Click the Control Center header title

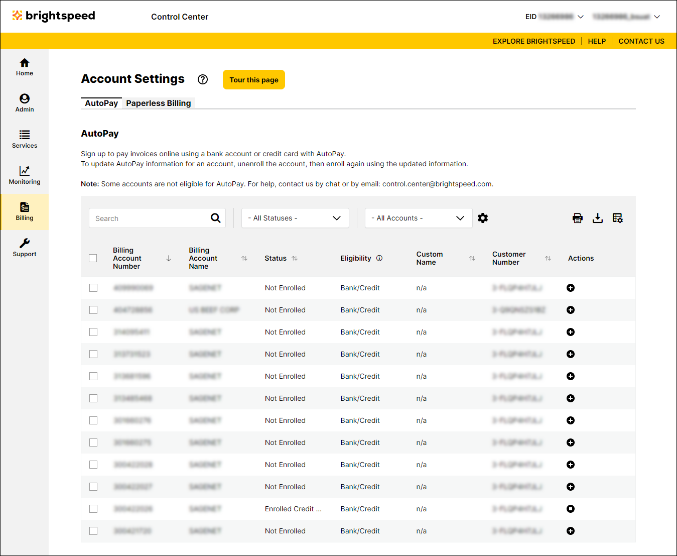click(x=180, y=17)
